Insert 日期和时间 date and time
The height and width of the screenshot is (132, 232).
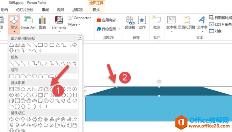pyautogui.click(x=220, y=18)
